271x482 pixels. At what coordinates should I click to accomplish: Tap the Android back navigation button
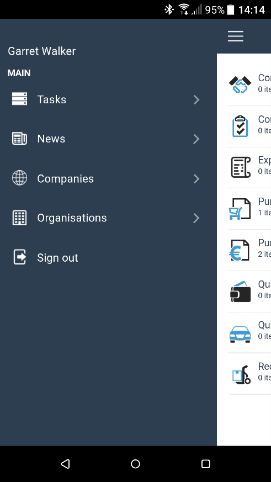click(65, 464)
